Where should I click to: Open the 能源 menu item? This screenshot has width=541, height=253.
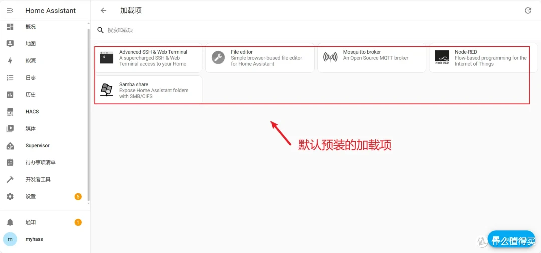pos(44,61)
